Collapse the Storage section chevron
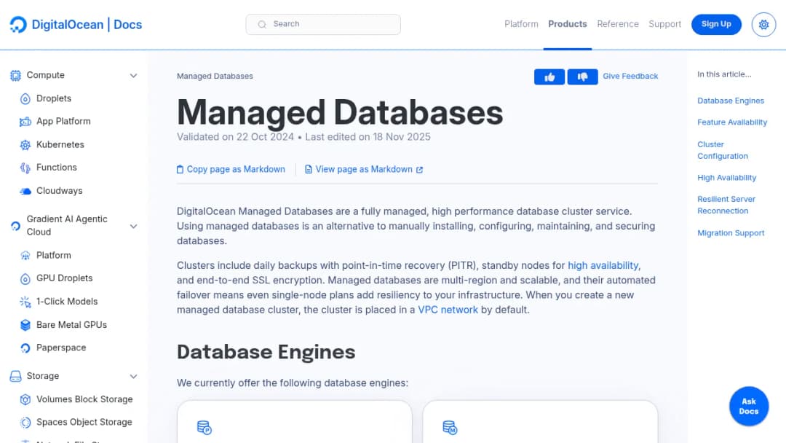The width and height of the screenshot is (786, 443). tap(133, 376)
